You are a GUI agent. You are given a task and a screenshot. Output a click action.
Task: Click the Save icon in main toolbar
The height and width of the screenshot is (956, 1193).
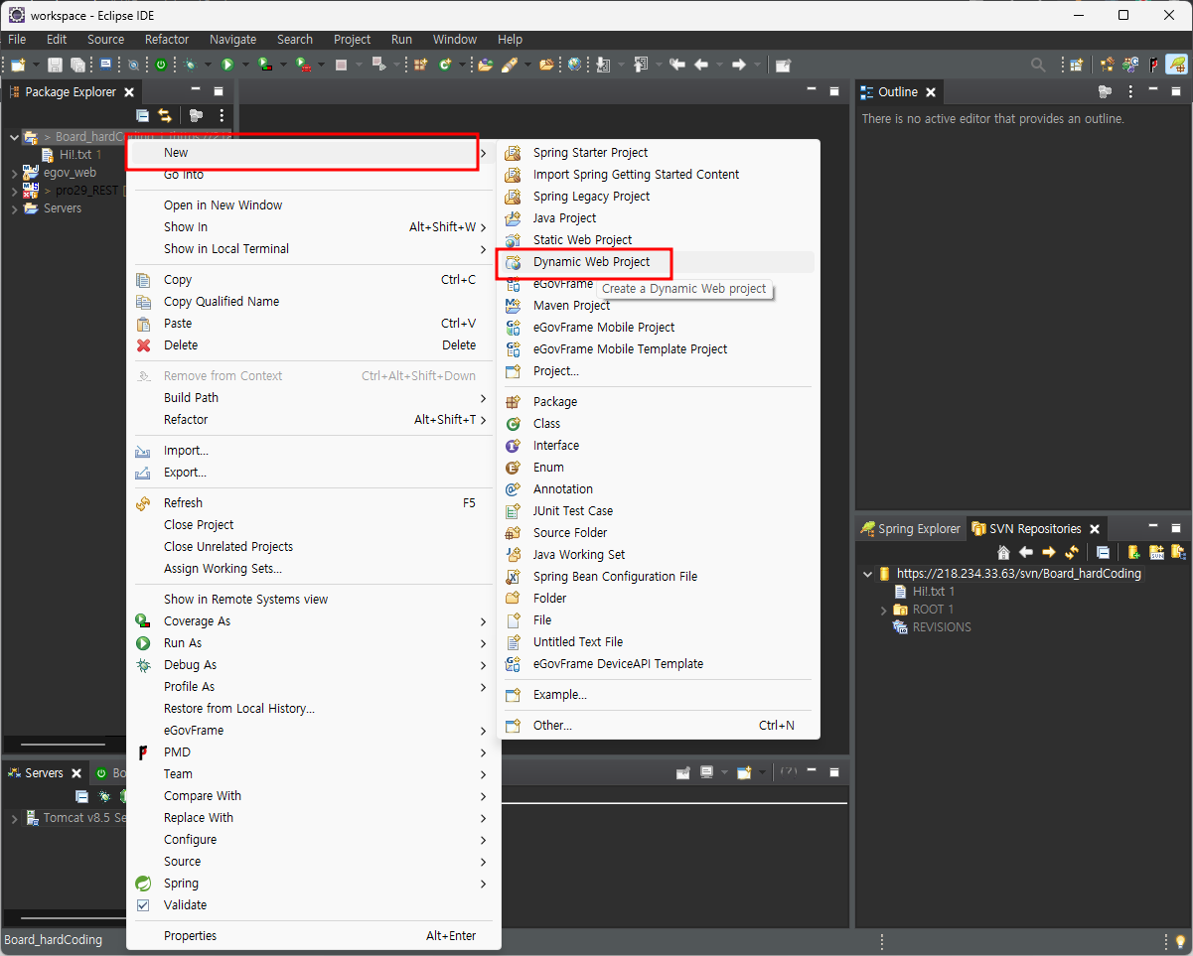55,65
